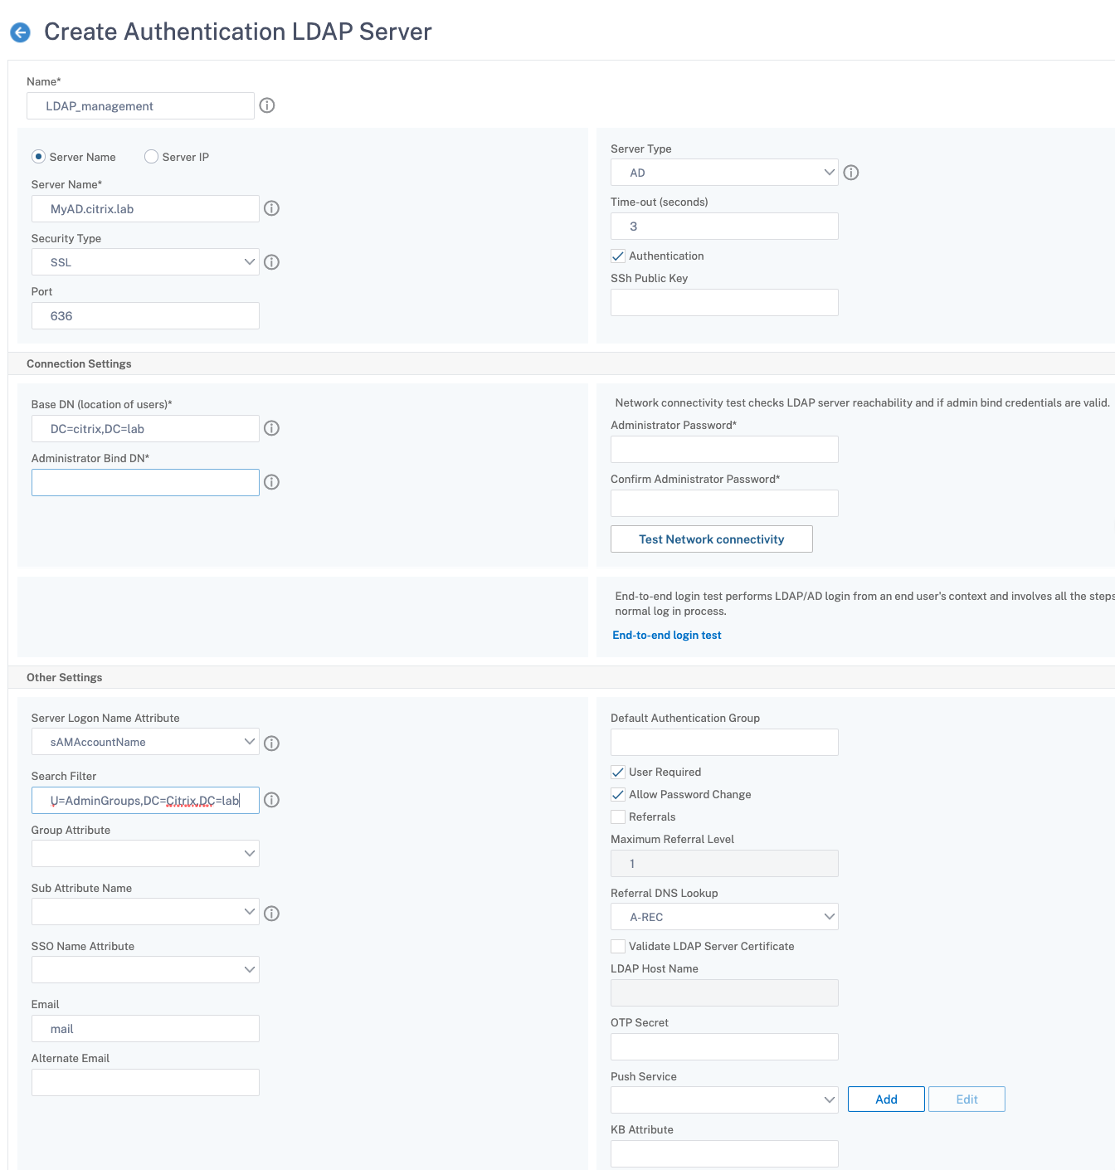Toggle the User Required checkbox
This screenshot has height=1170, width=1115.
(x=618, y=773)
